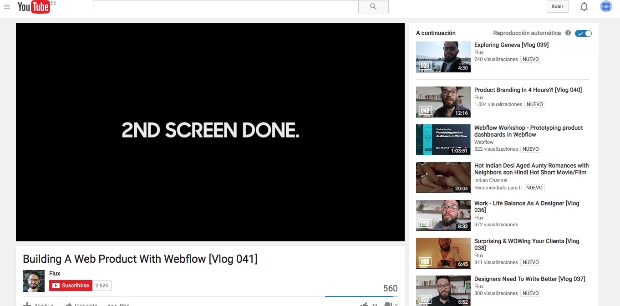Image resolution: width=620 pixels, height=306 pixels.
Task: Open the hamburger guide menu
Action: [x=7, y=7]
